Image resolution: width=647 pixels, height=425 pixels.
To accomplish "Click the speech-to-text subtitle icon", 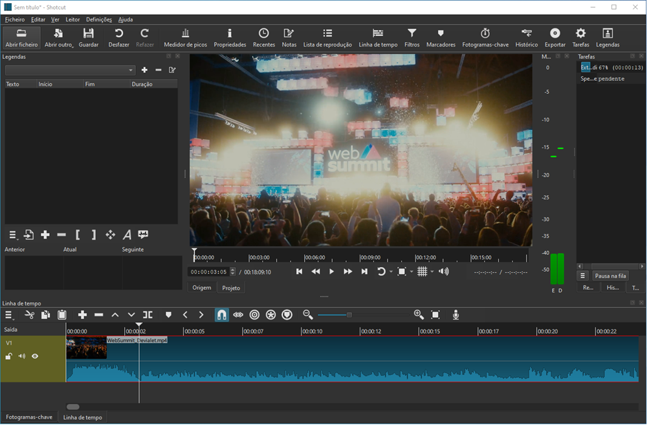I will (143, 235).
